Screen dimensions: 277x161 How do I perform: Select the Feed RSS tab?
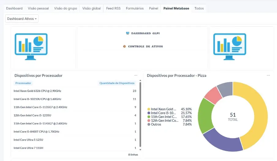pyautogui.click(x=113, y=8)
